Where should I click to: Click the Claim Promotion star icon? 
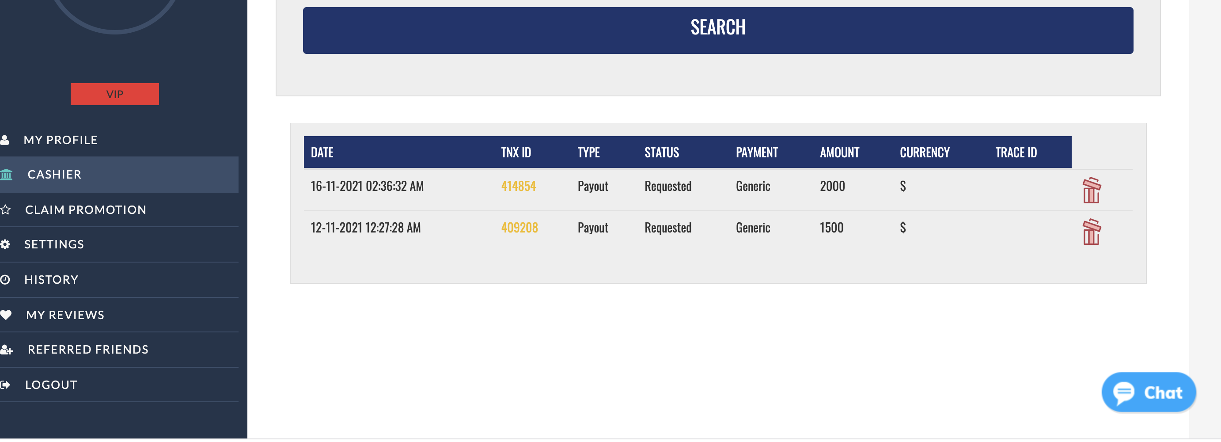[5, 210]
